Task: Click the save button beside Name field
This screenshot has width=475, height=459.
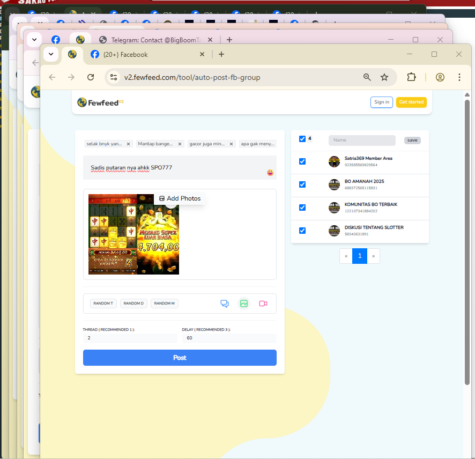Action: click(412, 140)
